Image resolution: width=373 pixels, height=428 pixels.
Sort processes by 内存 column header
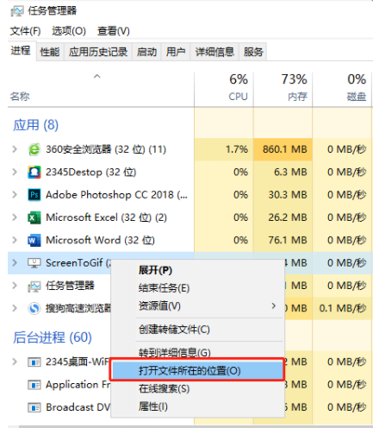coord(283,88)
